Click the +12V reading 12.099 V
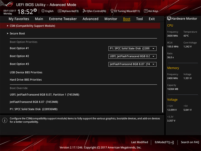The image size is (201, 151). (172, 110)
